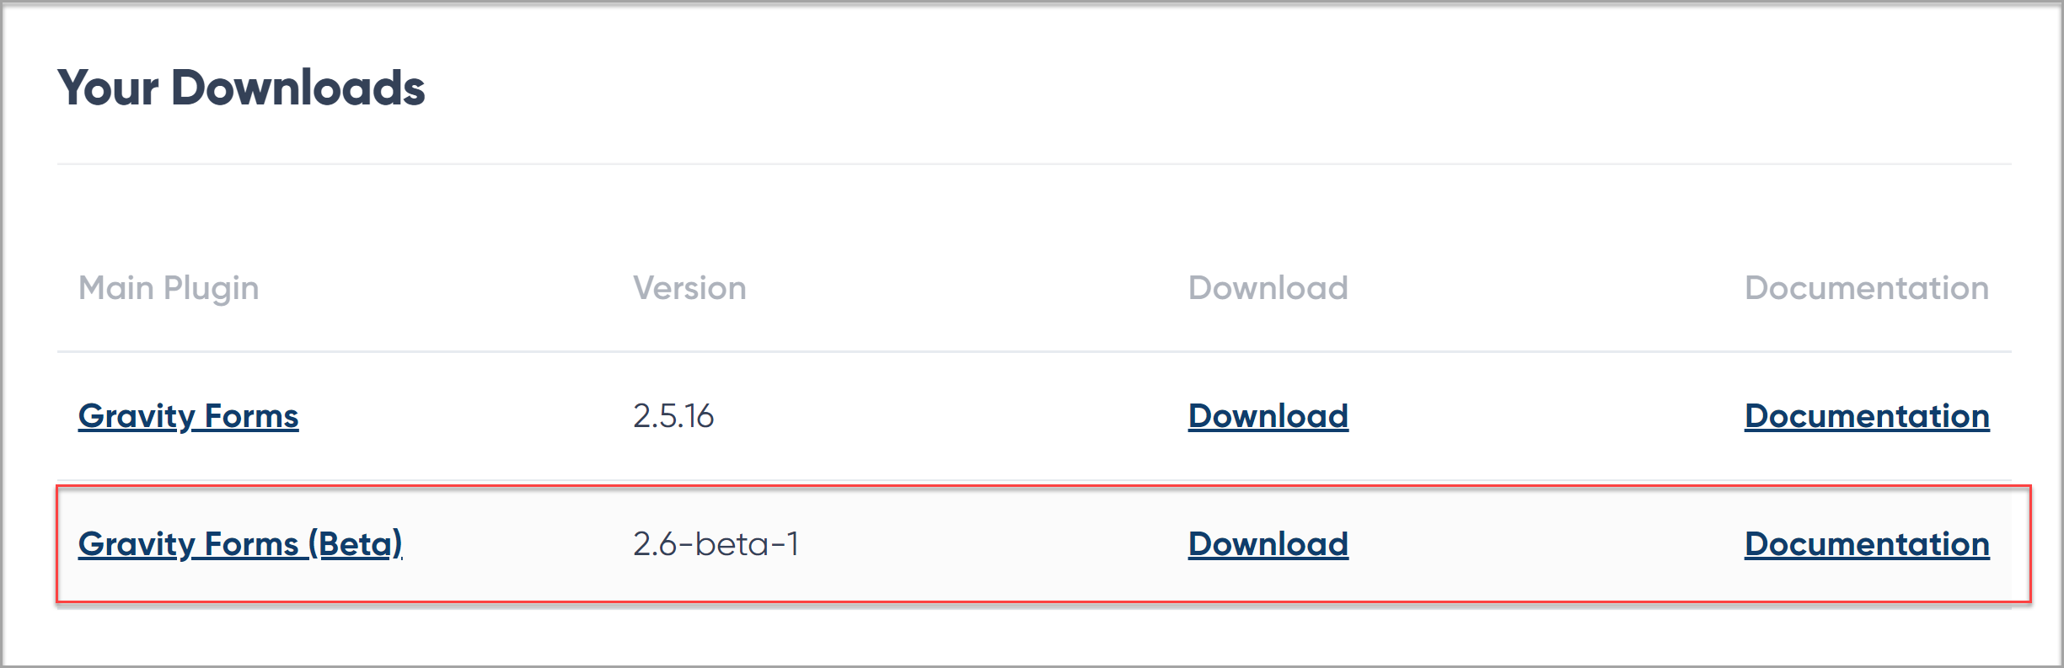
Task: Download Gravity Forms version 2.5.16
Action: 1268,416
